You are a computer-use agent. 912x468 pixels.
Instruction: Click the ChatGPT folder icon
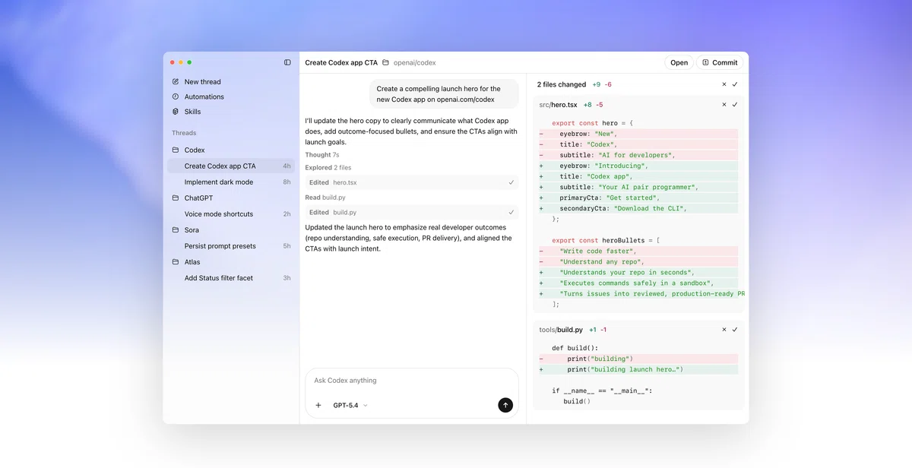(x=176, y=198)
